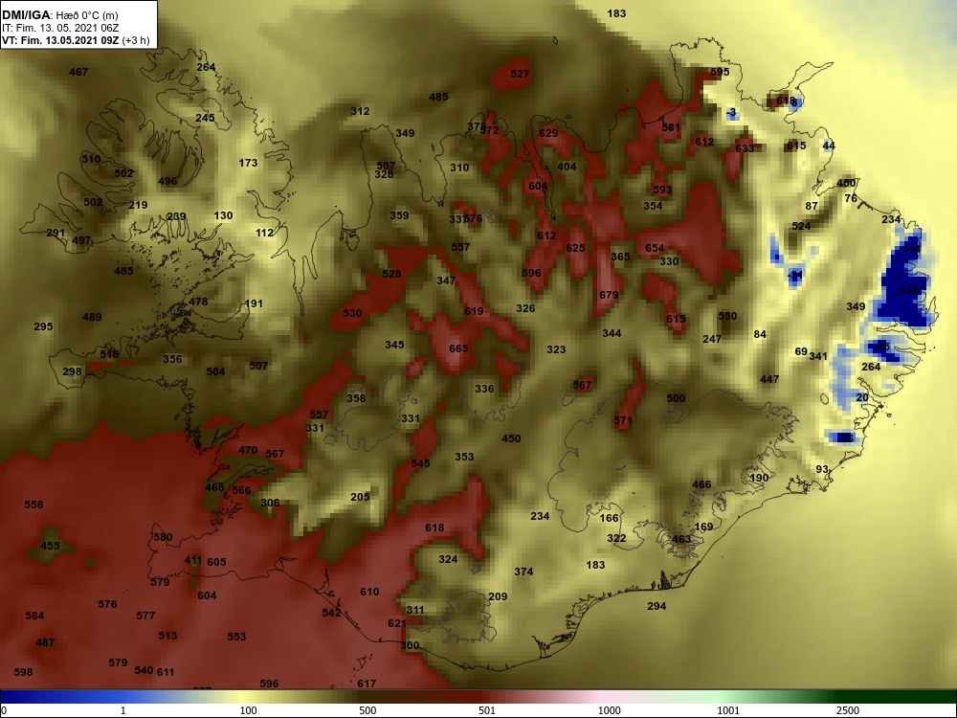Screen dimensions: 957x718
Task: Click the map value '205'
Action: pos(360,497)
